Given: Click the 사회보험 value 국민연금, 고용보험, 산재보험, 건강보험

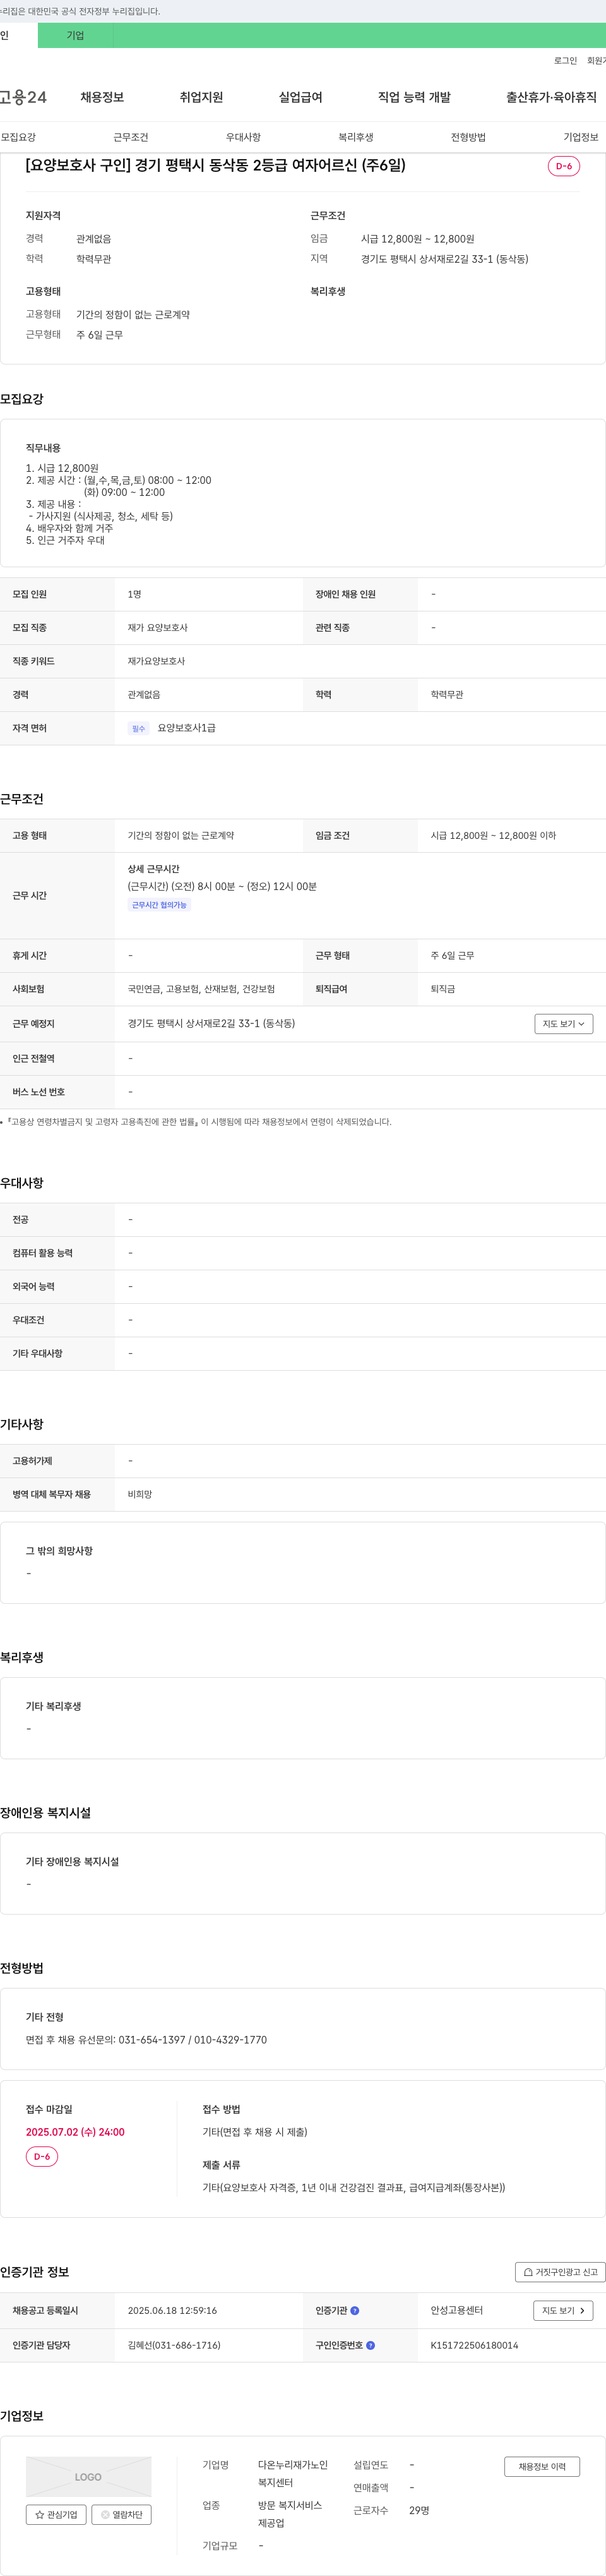Looking at the screenshot, I should [201, 989].
